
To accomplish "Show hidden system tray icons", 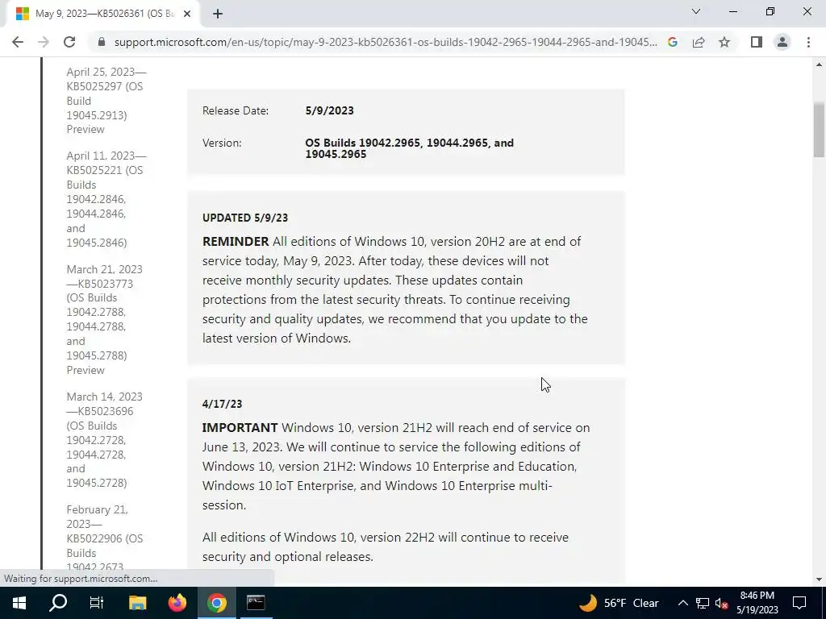I will [682, 603].
